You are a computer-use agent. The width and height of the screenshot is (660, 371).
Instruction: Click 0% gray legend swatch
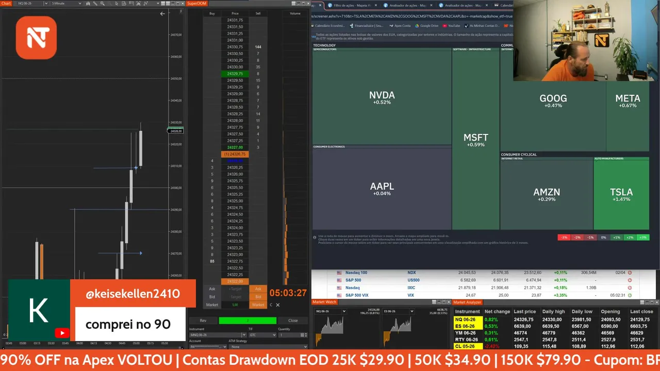[603, 237]
